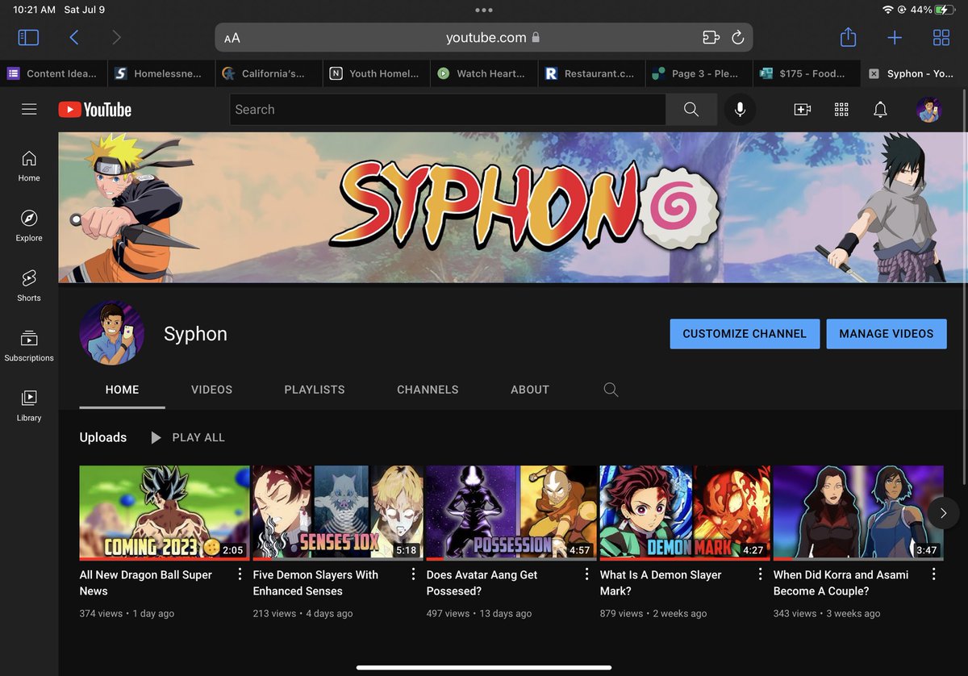Open options for All New Dragon Ball Super News
The height and width of the screenshot is (676, 968).
(x=240, y=574)
